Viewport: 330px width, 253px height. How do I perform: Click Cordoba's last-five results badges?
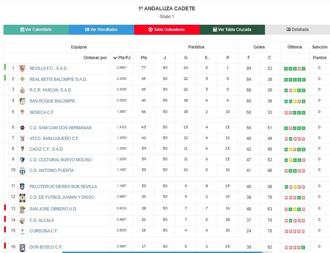coord(295,231)
